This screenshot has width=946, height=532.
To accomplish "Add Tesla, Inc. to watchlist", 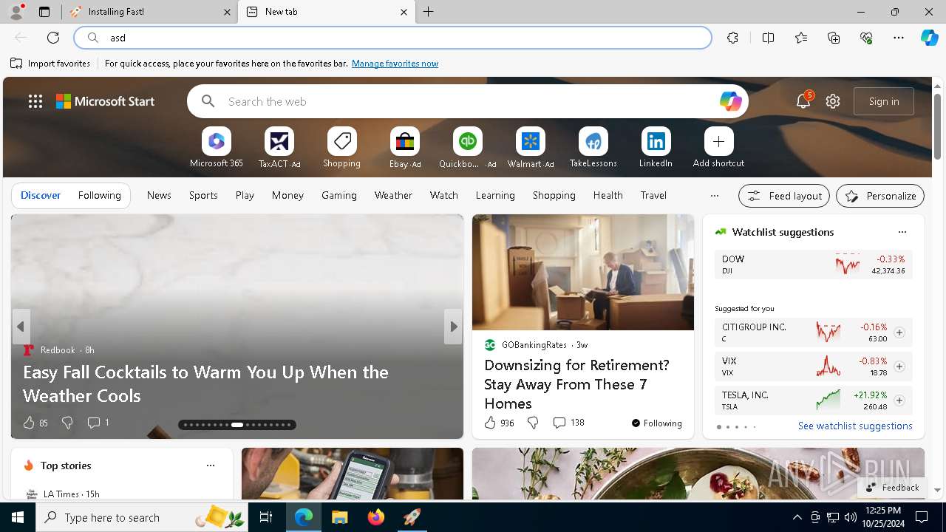I will click(x=899, y=400).
